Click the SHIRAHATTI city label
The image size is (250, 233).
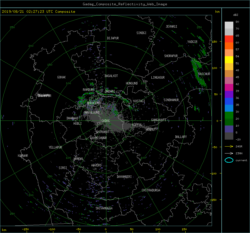[x=104, y=132]
